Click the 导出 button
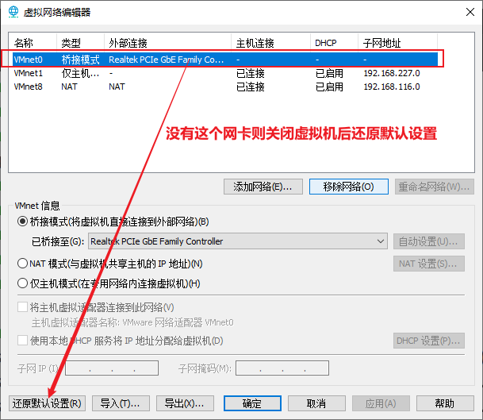This screenshot has height=420, width=483. click(x=186, y=403)
